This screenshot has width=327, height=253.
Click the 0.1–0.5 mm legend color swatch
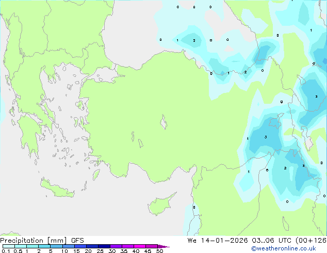(x=9, y=246)
